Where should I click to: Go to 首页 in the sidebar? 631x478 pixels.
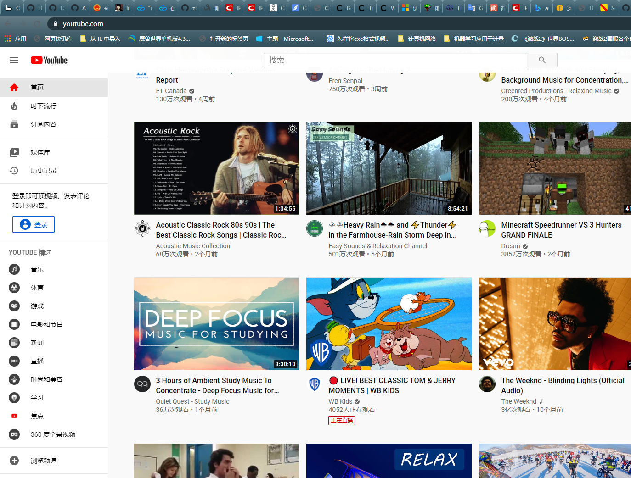coord(54,87)
